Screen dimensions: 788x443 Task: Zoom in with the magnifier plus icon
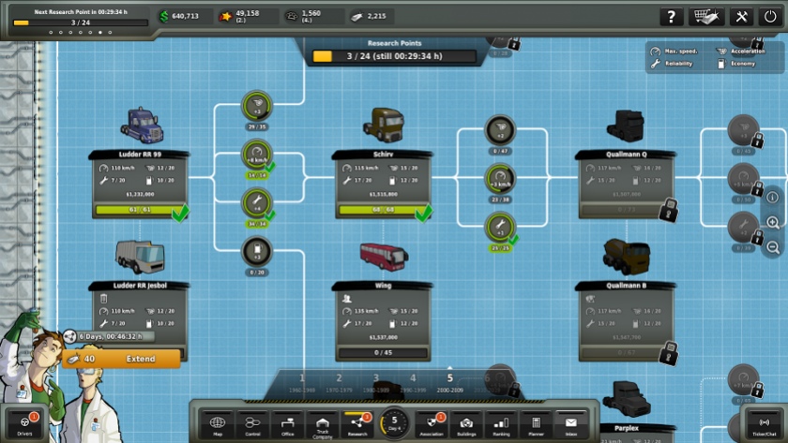tap(773, 222)
